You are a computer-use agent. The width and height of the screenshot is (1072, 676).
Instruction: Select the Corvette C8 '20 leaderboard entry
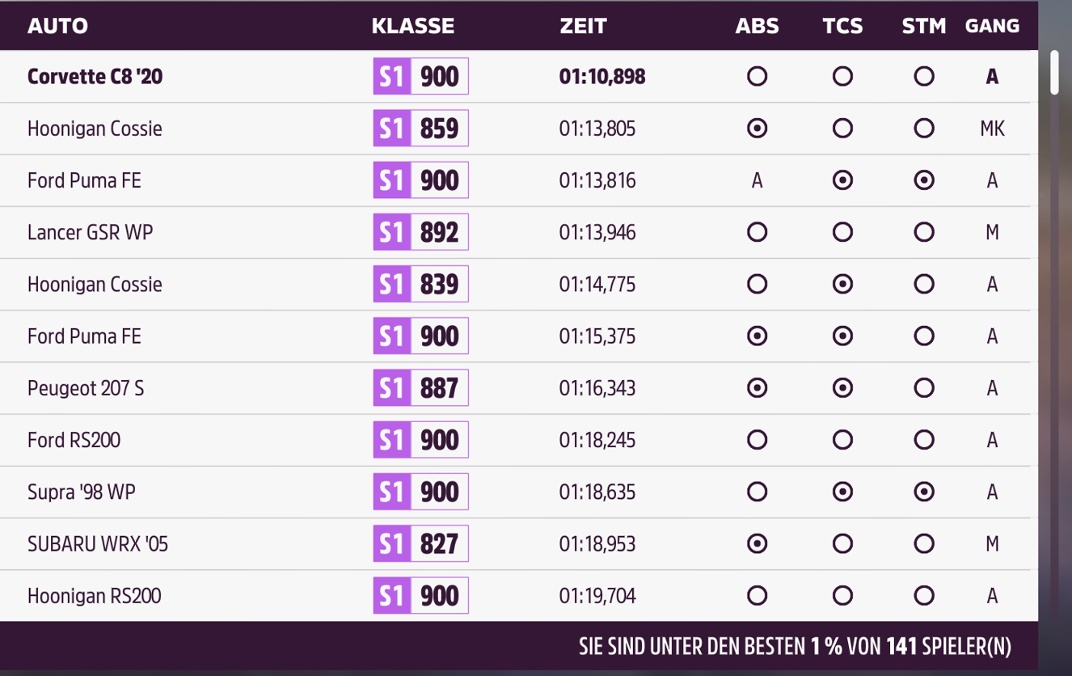(95, 77)
